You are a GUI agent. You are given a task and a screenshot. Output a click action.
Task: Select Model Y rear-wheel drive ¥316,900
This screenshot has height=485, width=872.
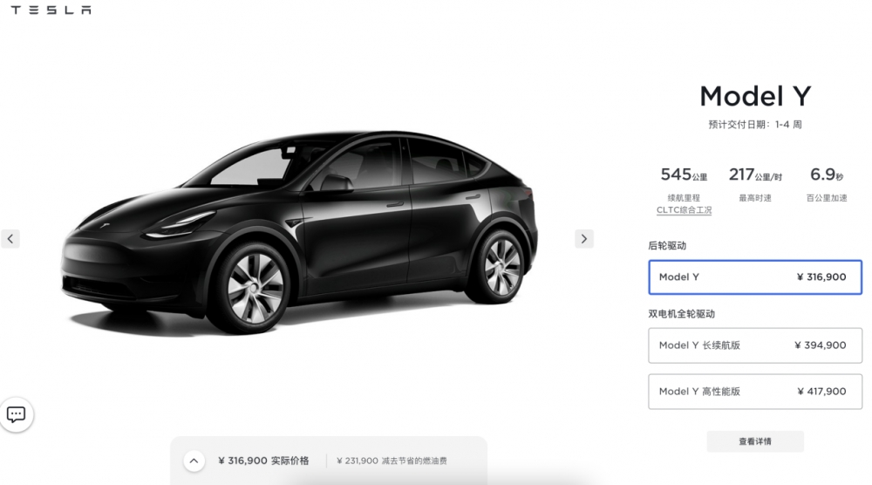pyautogui.click(x=754, y=277)
